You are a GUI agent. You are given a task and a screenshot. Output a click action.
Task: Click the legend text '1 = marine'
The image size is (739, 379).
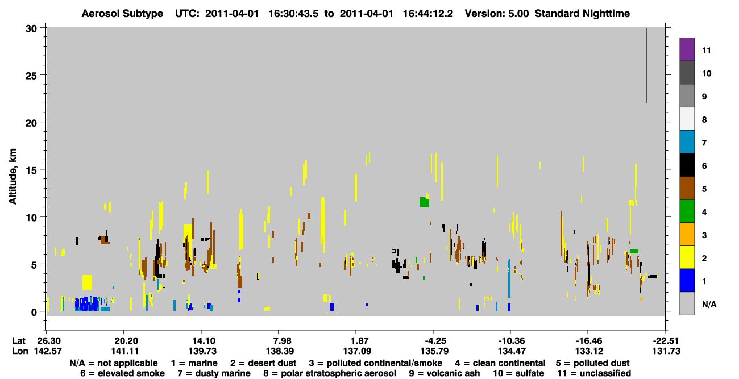(195, 363)
